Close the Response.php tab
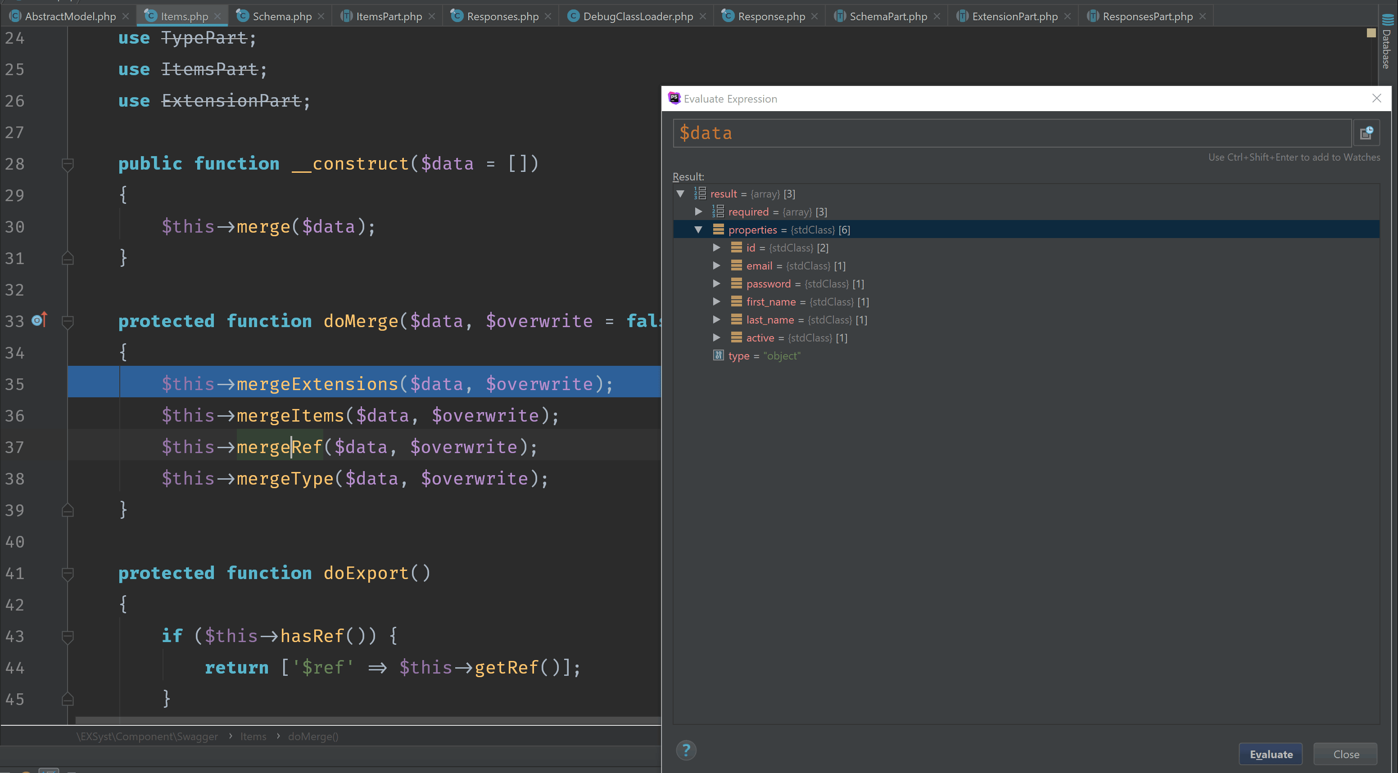1398x773 pixels. [814, 16]
